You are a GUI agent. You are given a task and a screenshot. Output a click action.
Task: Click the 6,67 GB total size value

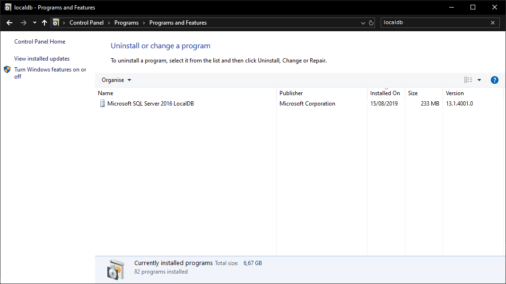253,263
